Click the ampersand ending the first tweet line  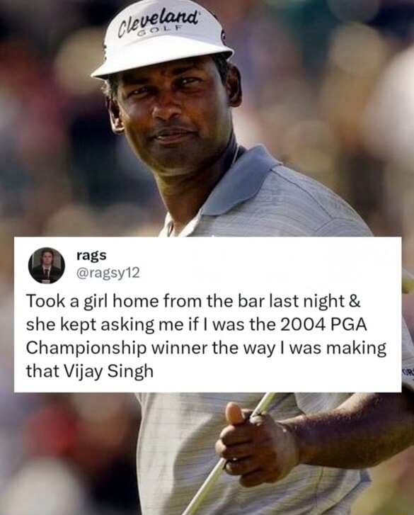(x=355, y=302)
